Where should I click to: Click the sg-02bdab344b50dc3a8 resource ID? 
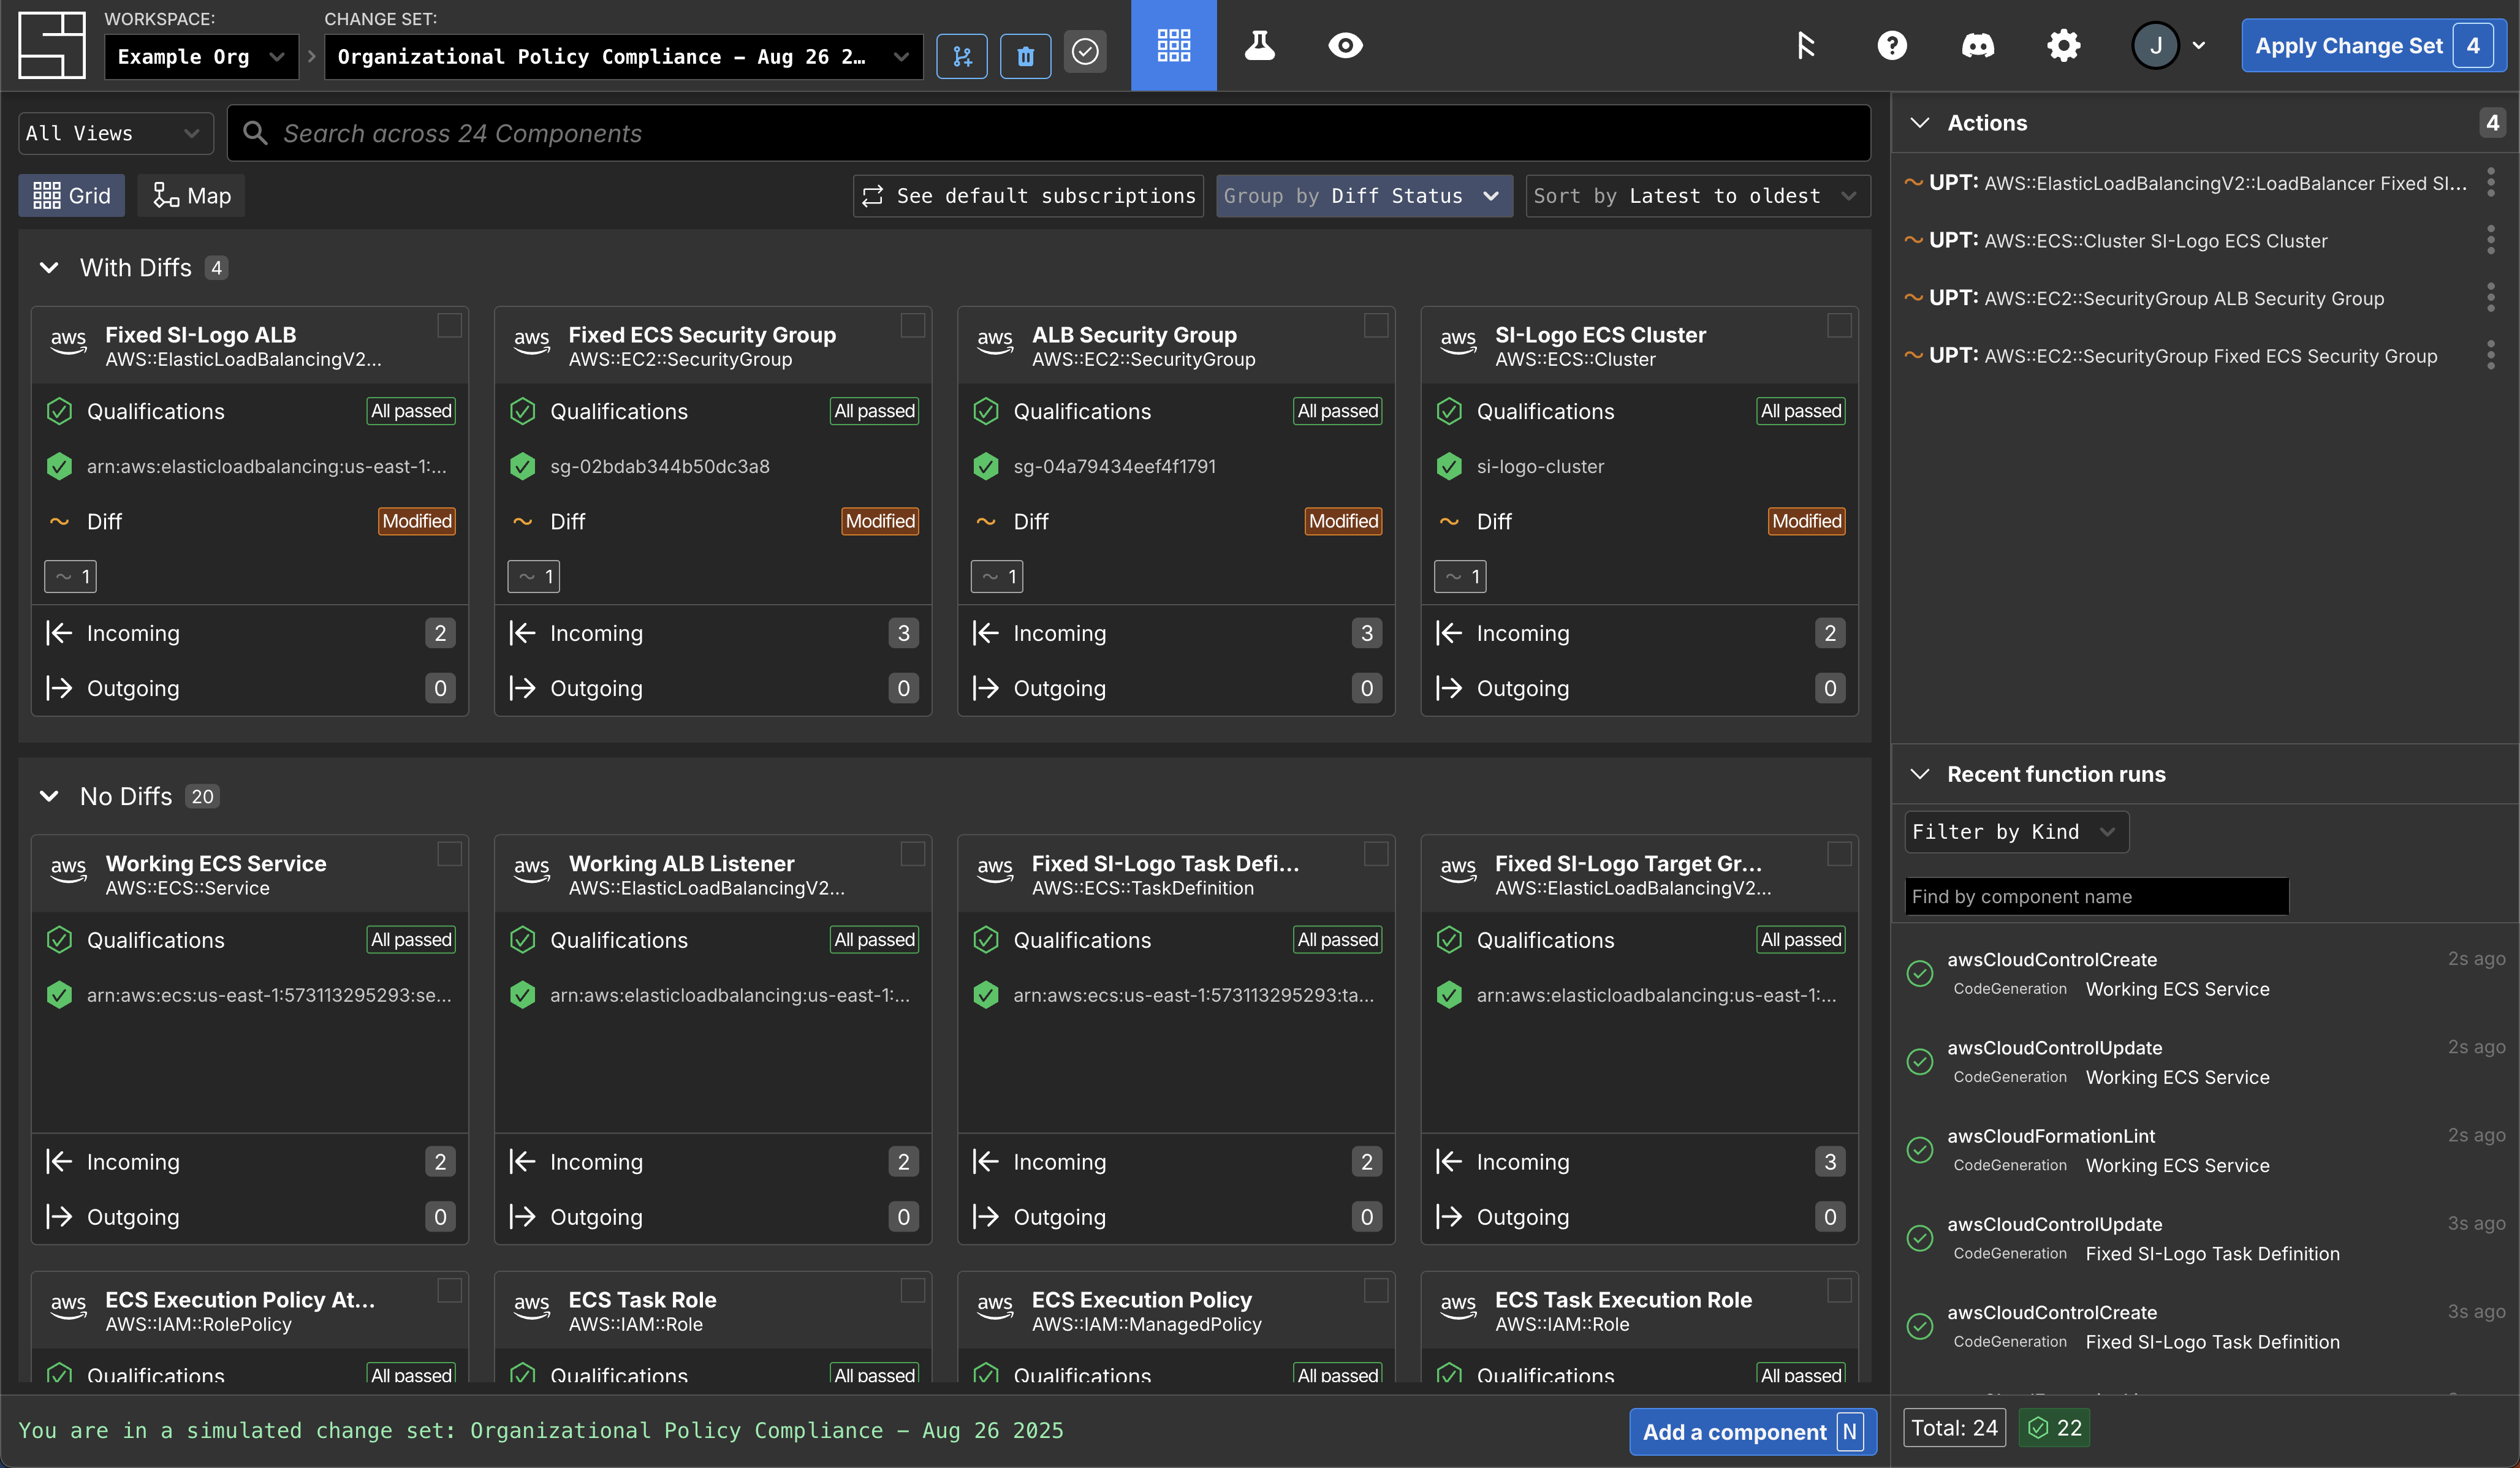(659, 466)
